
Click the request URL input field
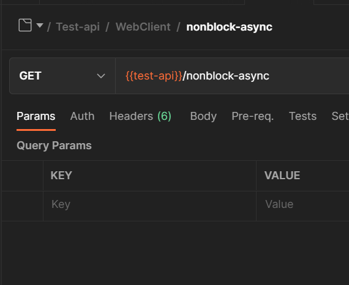pyautogui.click(x=232, y=76)
